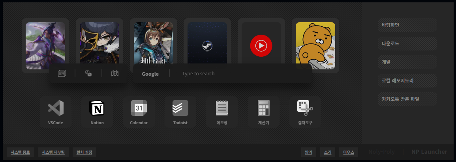The width and height of the screenshot is (456, 162).
Task: Open the Calendar app shortcut
Action: click(x=139, y=112)
